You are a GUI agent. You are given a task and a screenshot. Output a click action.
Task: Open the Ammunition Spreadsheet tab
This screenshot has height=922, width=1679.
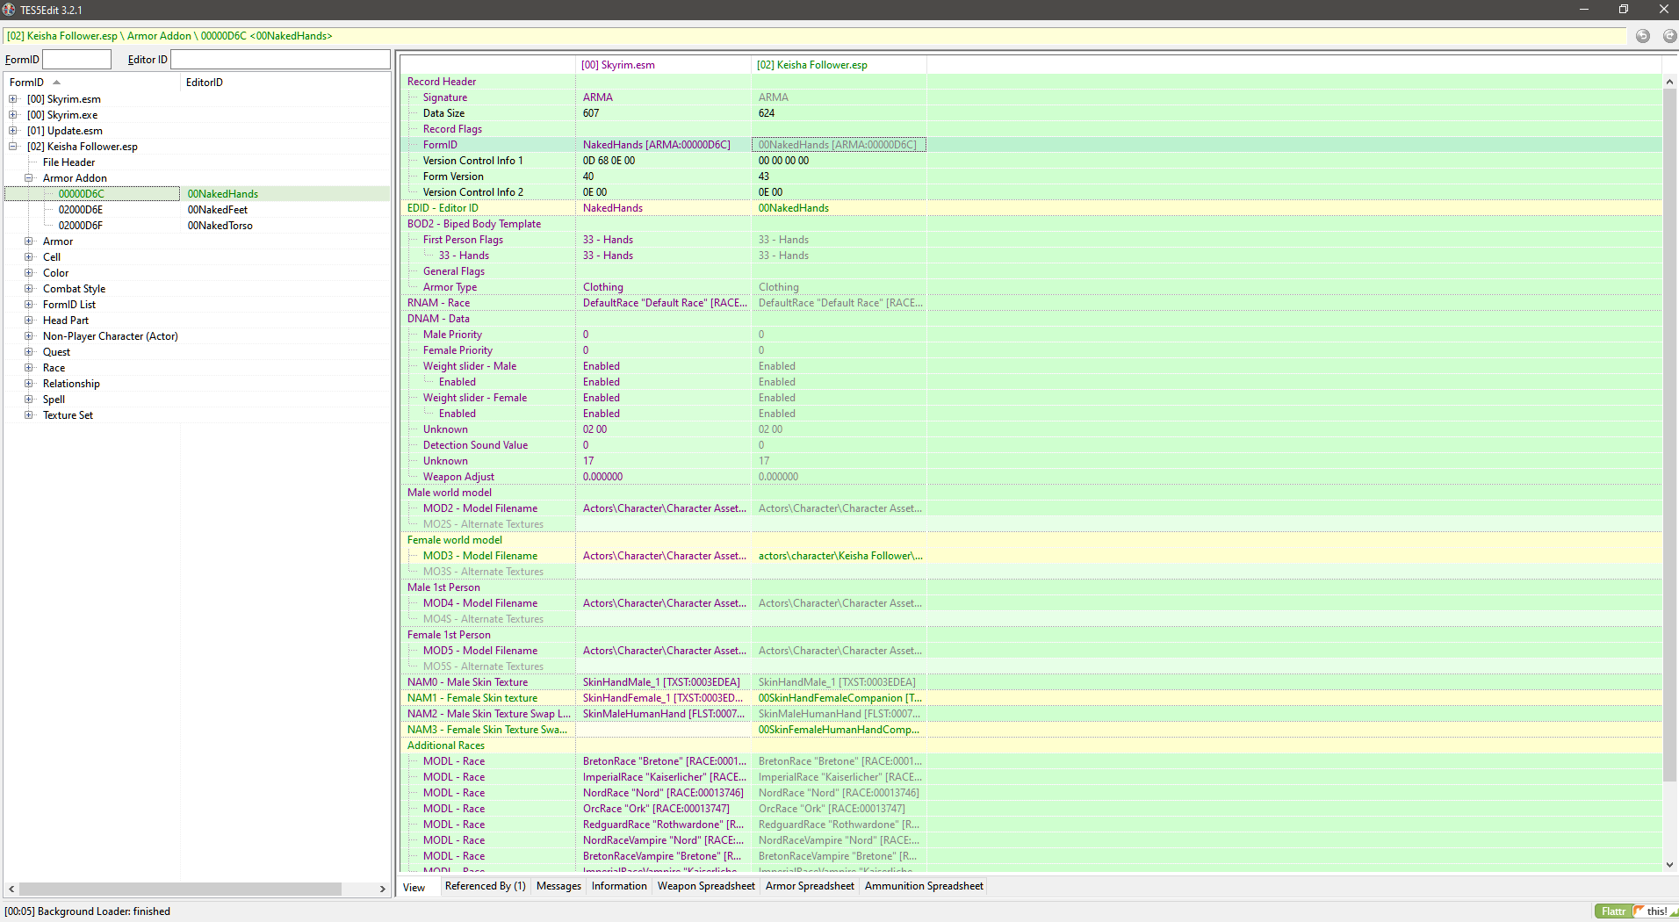coord(924,886)
